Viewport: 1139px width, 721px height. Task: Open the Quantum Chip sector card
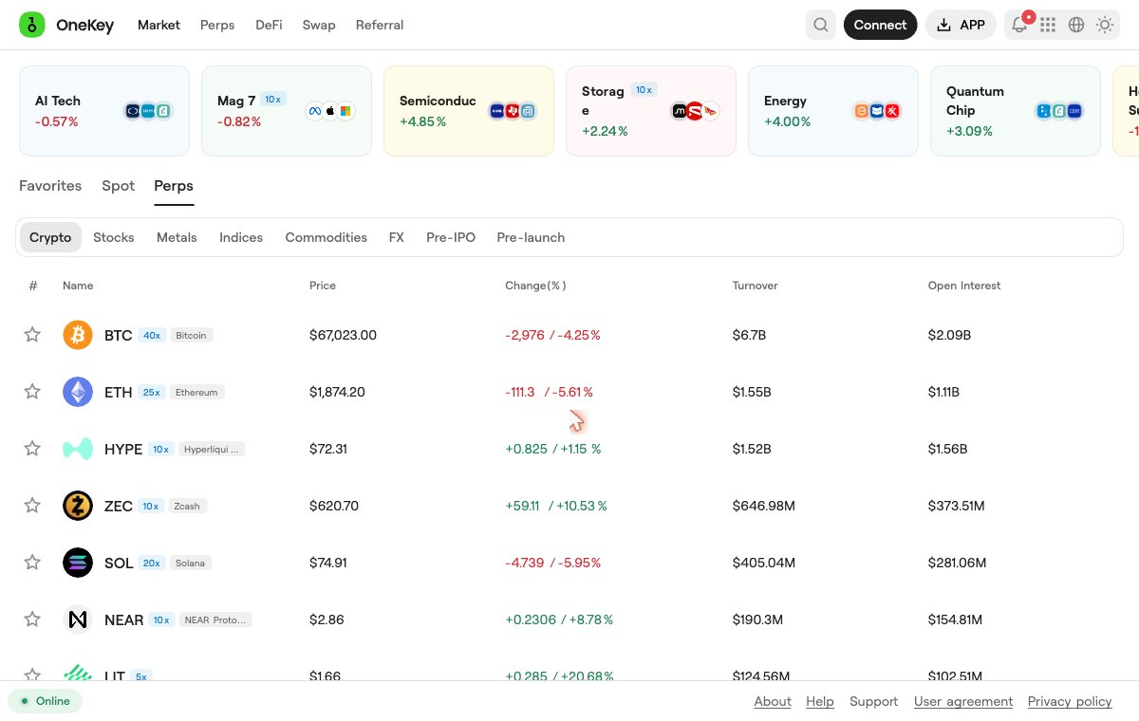(x=1016, y=111)
